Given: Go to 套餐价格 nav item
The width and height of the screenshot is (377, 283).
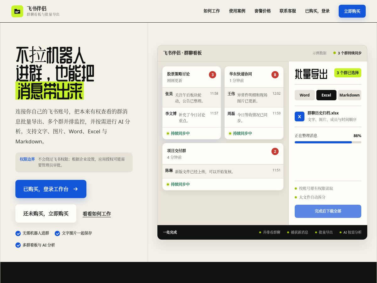Looking at the screenshot, I should pos(263,11).
